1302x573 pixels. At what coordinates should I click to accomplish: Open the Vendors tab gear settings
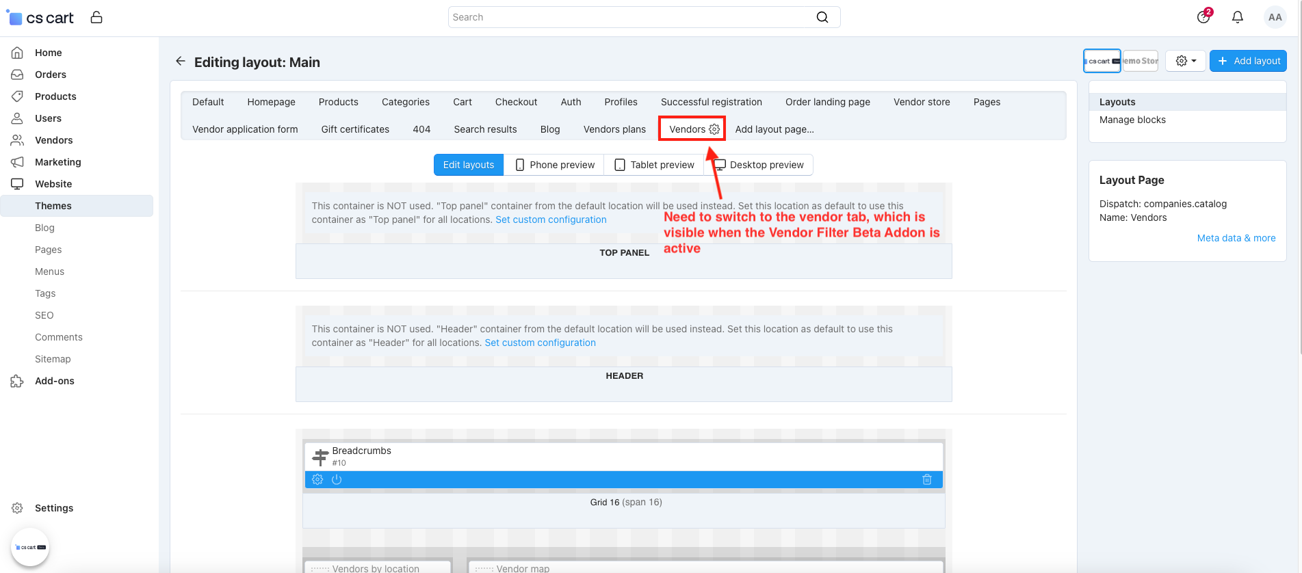click(x=714, y=129)
